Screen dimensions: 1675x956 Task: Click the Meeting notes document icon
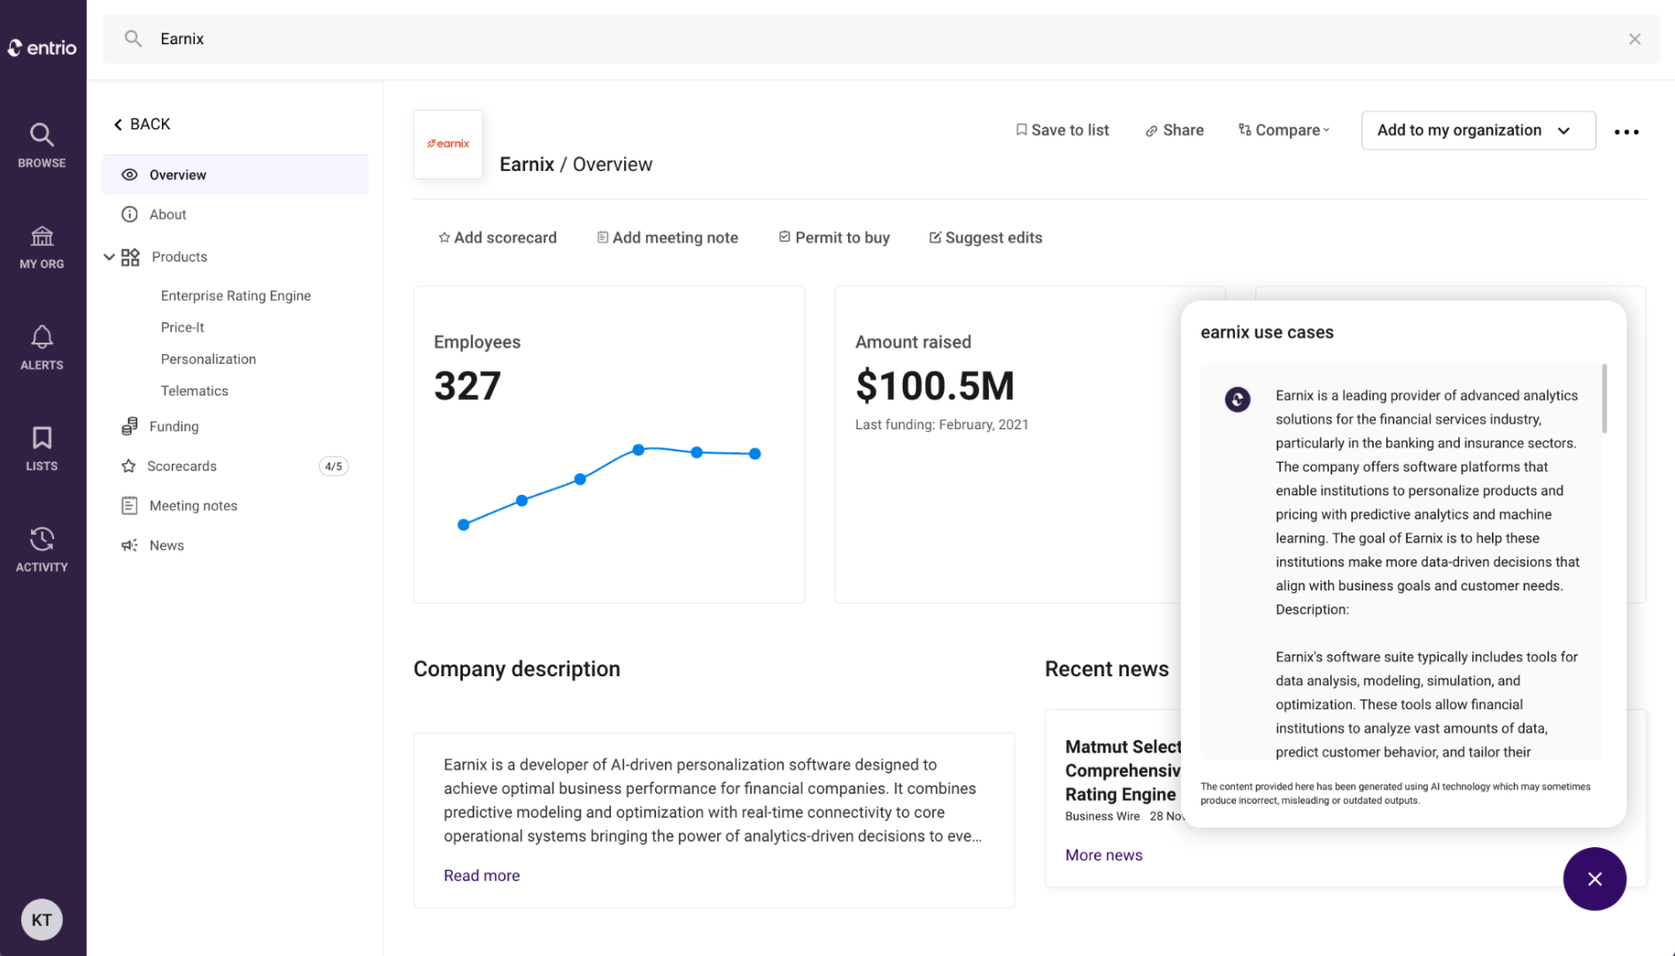129,506
